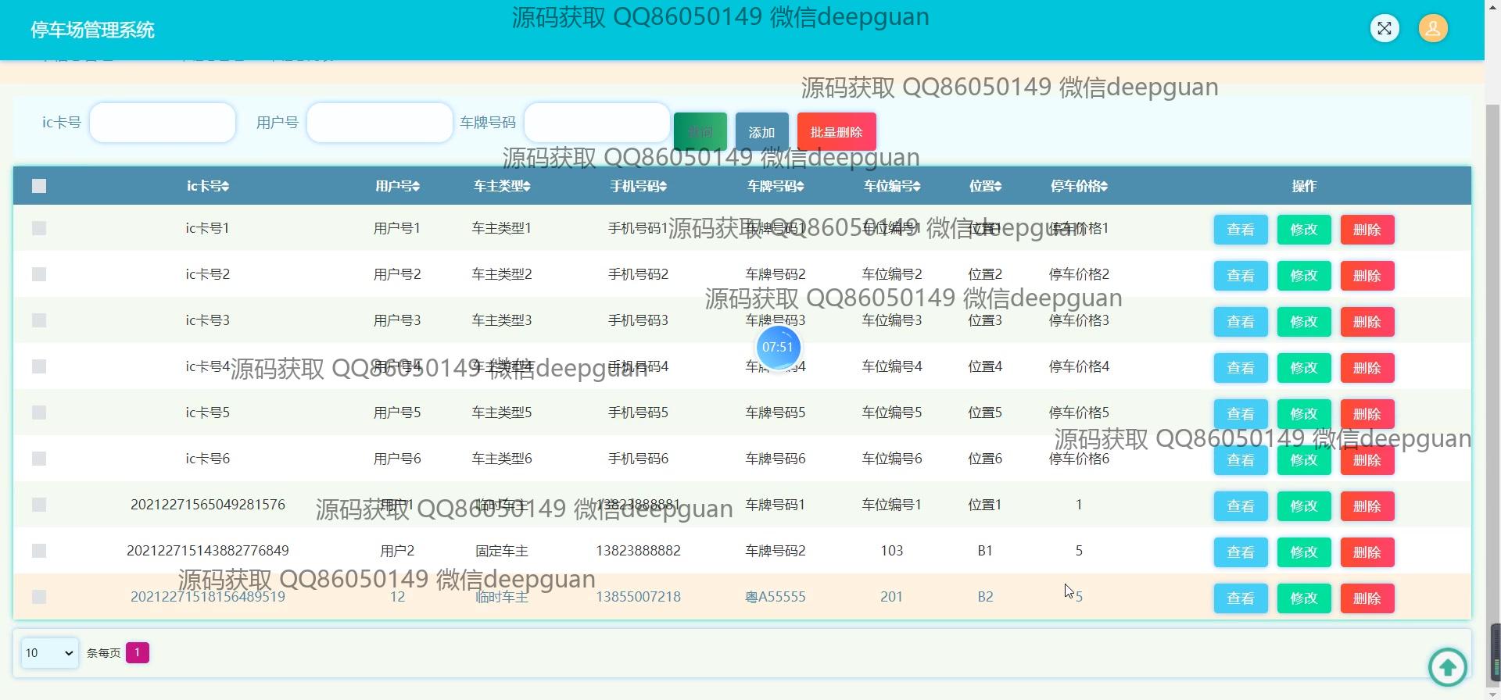Select checkbox for row with 粤A55555
Image resolution: width=1501 pixels, height=700 pixels.
pos(39,597)
